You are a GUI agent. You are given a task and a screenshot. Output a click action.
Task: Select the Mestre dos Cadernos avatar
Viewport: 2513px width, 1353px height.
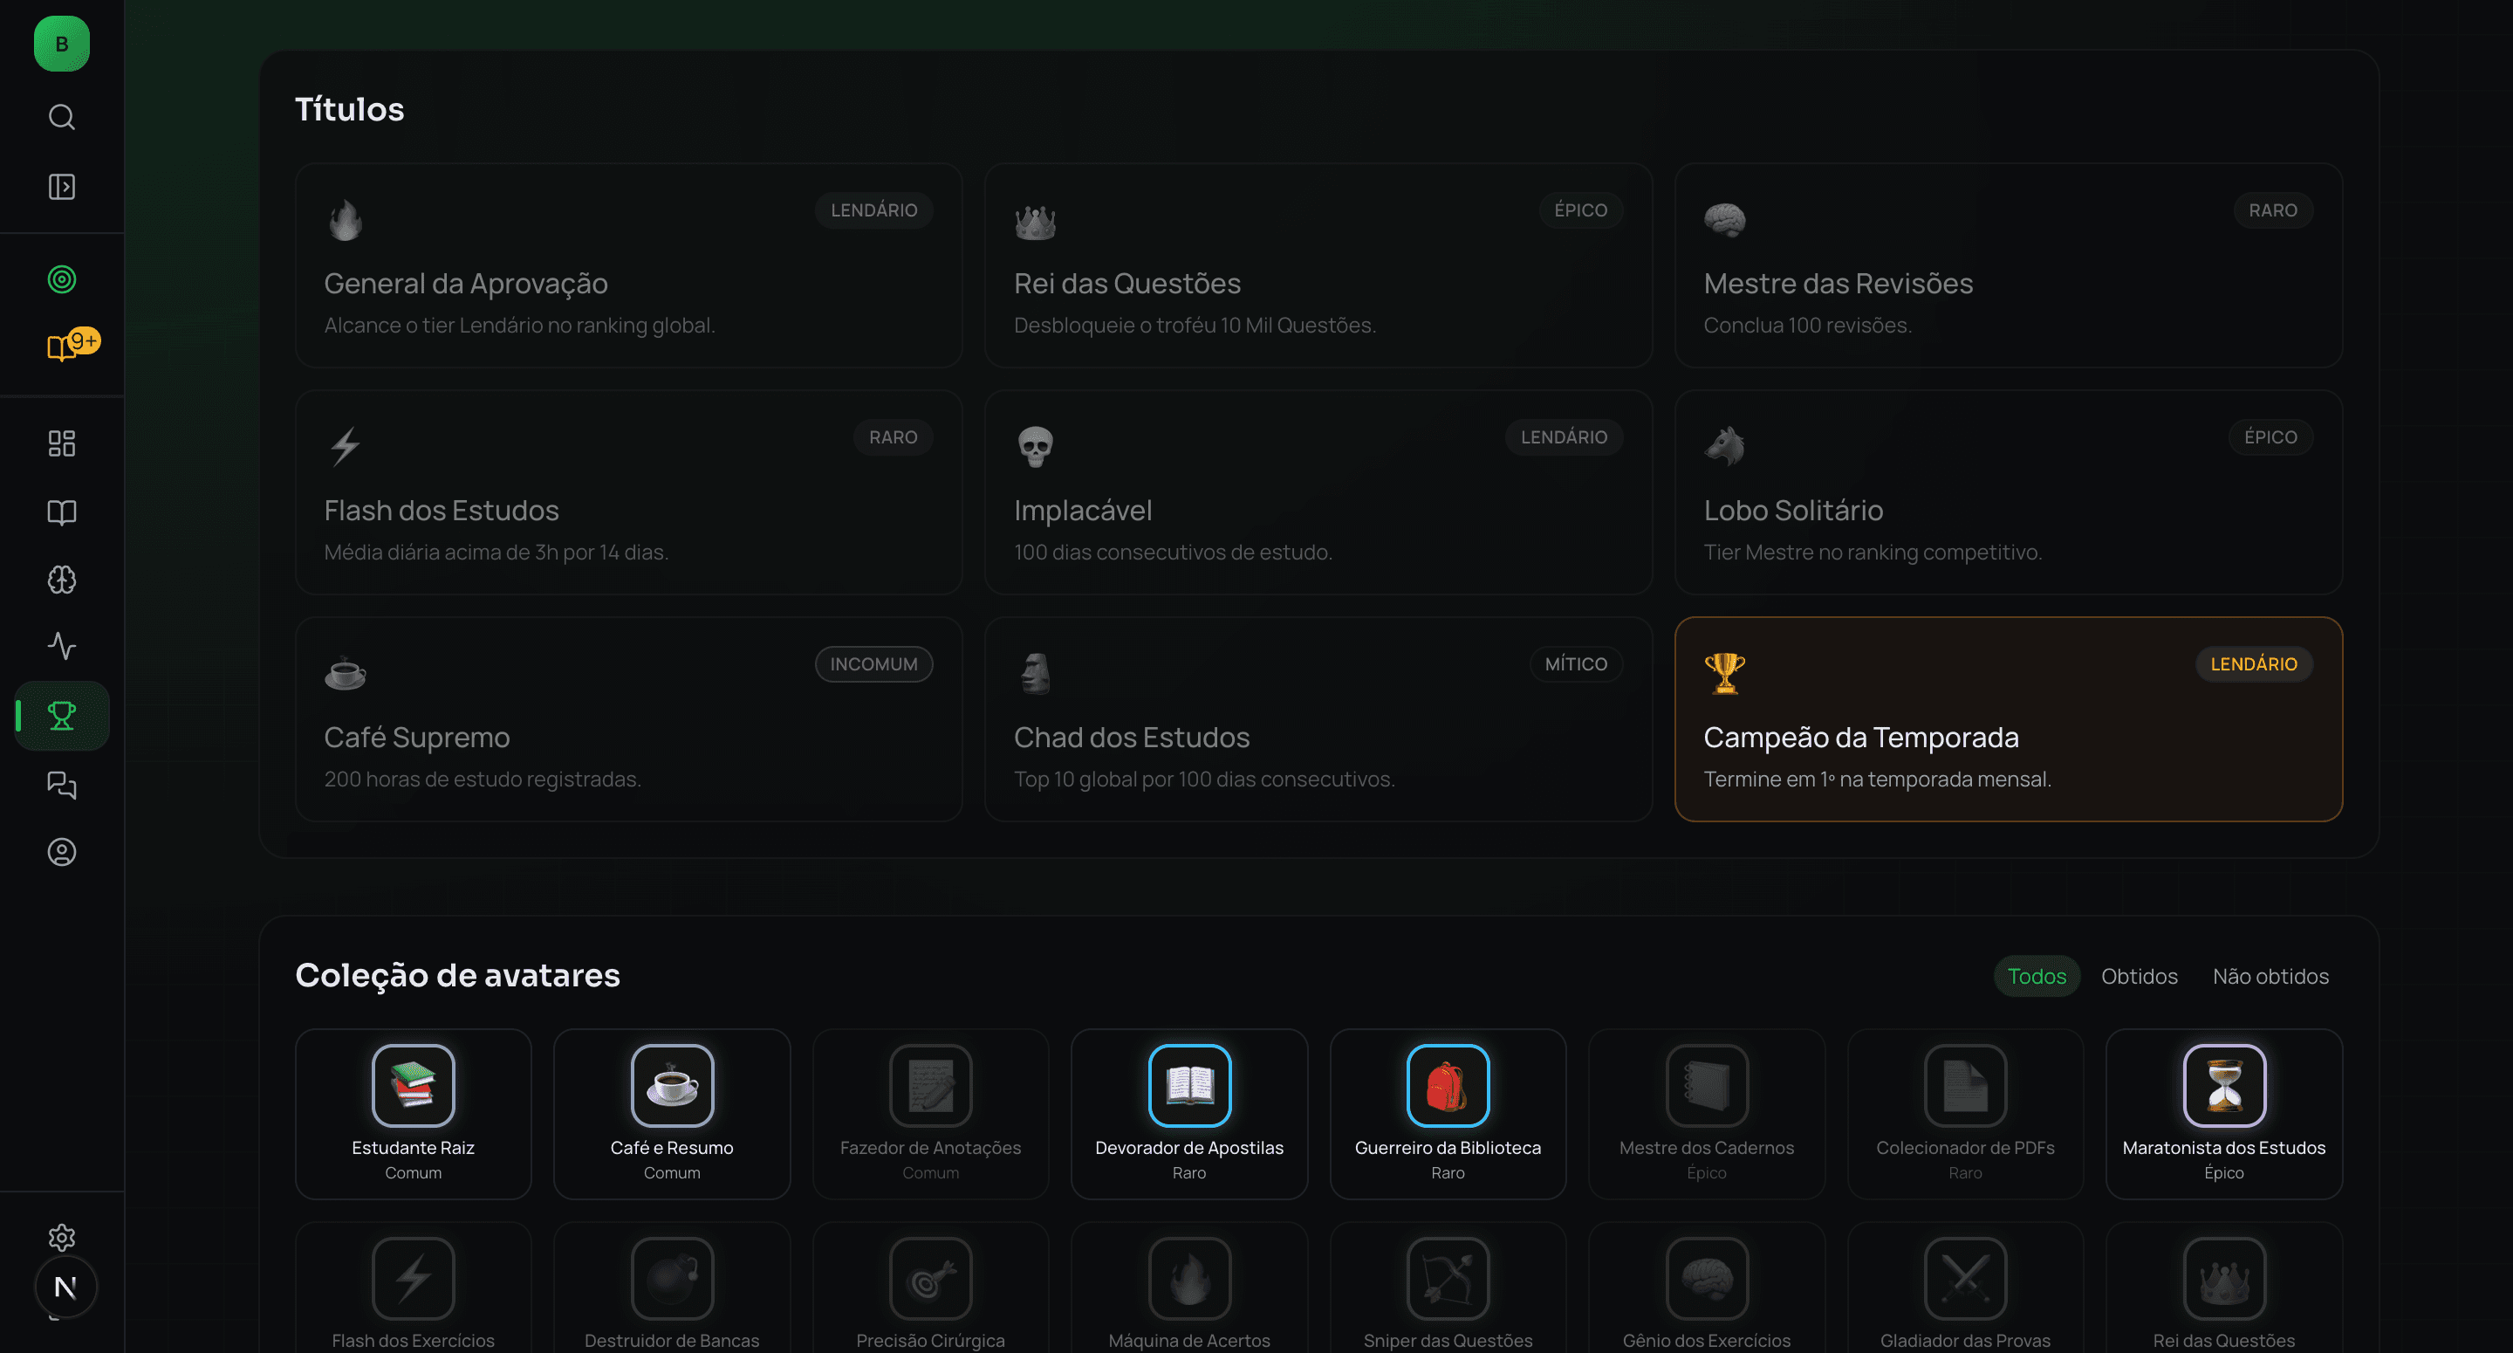pyautogui.click(x=1708, y=1114)
